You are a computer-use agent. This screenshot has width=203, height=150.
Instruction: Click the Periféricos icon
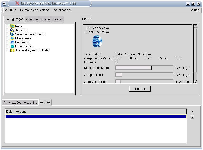[12, 42]
